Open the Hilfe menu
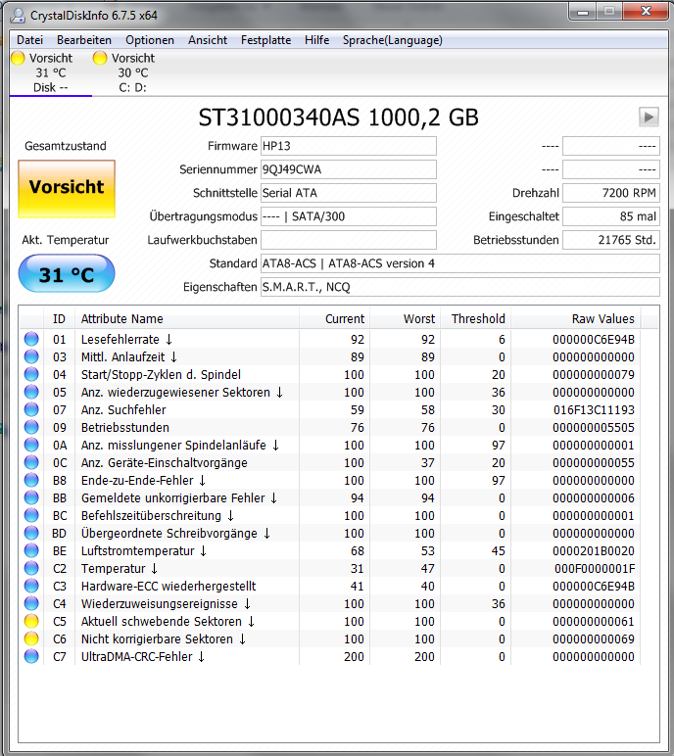 coord(317,40)
